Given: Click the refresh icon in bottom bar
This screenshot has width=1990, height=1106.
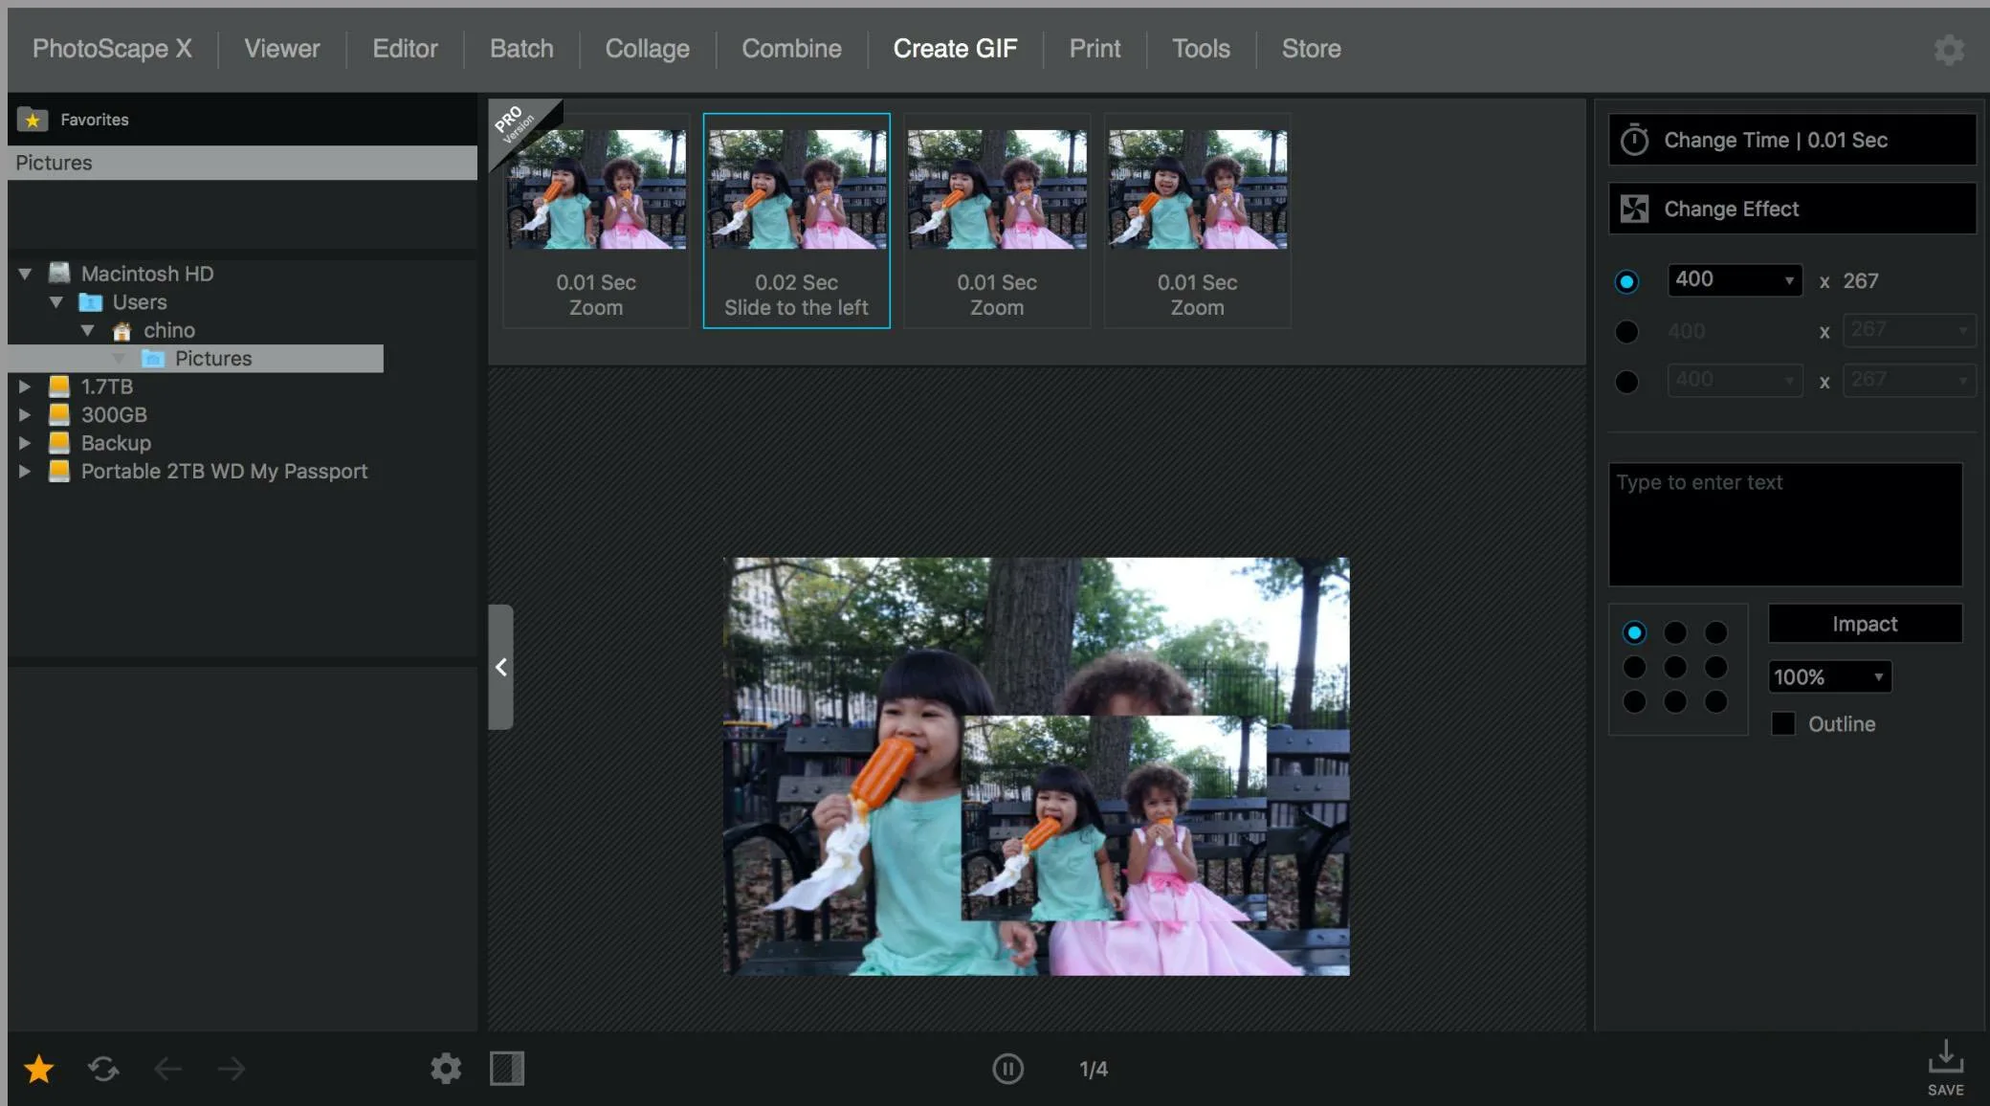Looking at the screenshot, I should 103,1069.
